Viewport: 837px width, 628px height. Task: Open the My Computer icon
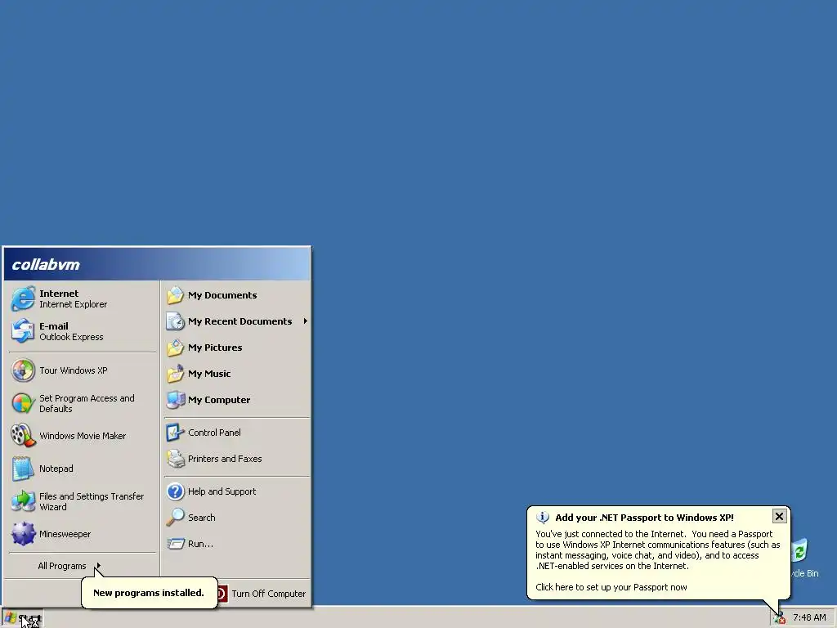click(175, 399)
